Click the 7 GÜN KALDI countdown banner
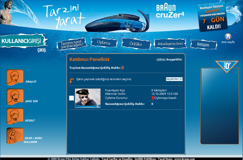This screenshot has width=243, height=160. tap(212, 17)
